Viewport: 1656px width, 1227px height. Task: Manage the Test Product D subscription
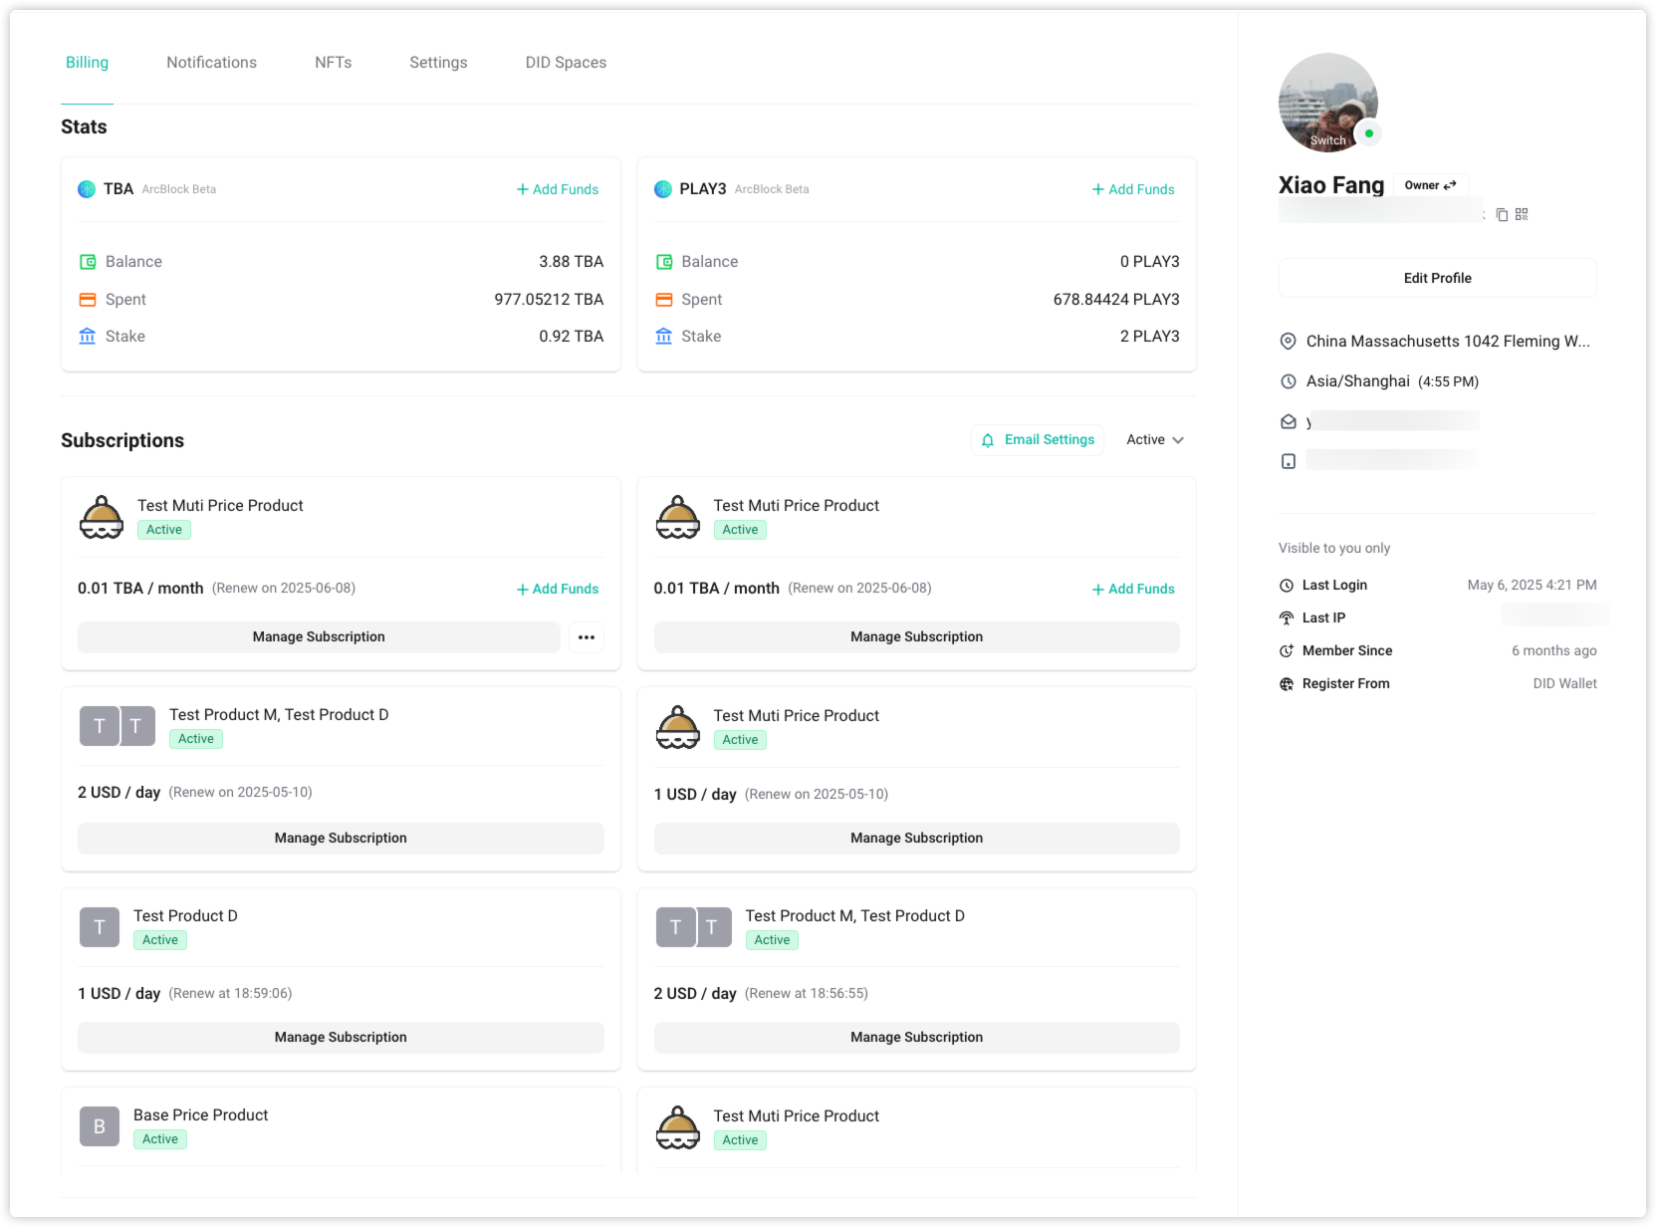pyautogui.click(x=341, y=1037)
